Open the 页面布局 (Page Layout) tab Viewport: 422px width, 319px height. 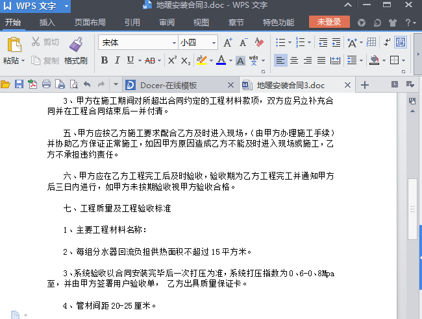(90, 22)
